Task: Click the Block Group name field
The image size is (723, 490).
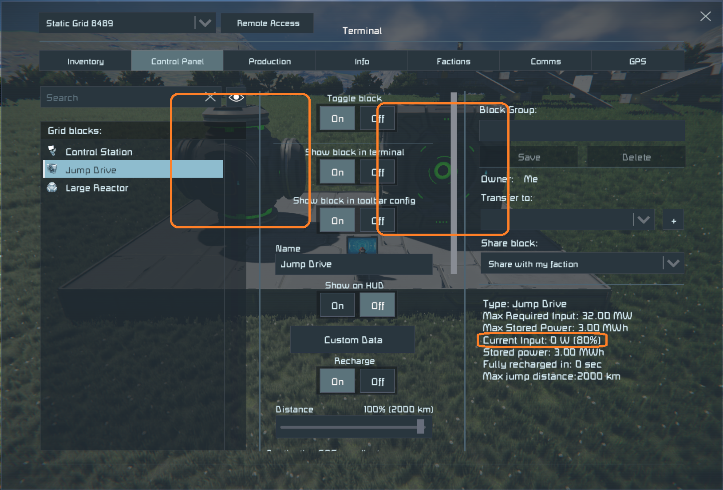Action: click(x=581, y=131)
